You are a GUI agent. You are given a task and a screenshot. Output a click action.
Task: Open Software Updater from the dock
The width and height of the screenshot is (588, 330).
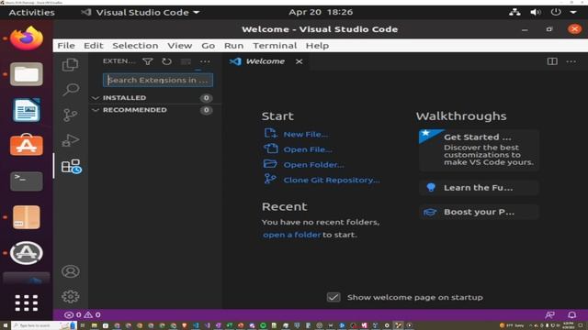coord(27,253)
